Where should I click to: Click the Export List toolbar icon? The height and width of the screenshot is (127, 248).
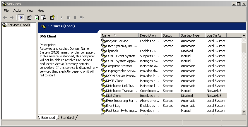(43, 18)
